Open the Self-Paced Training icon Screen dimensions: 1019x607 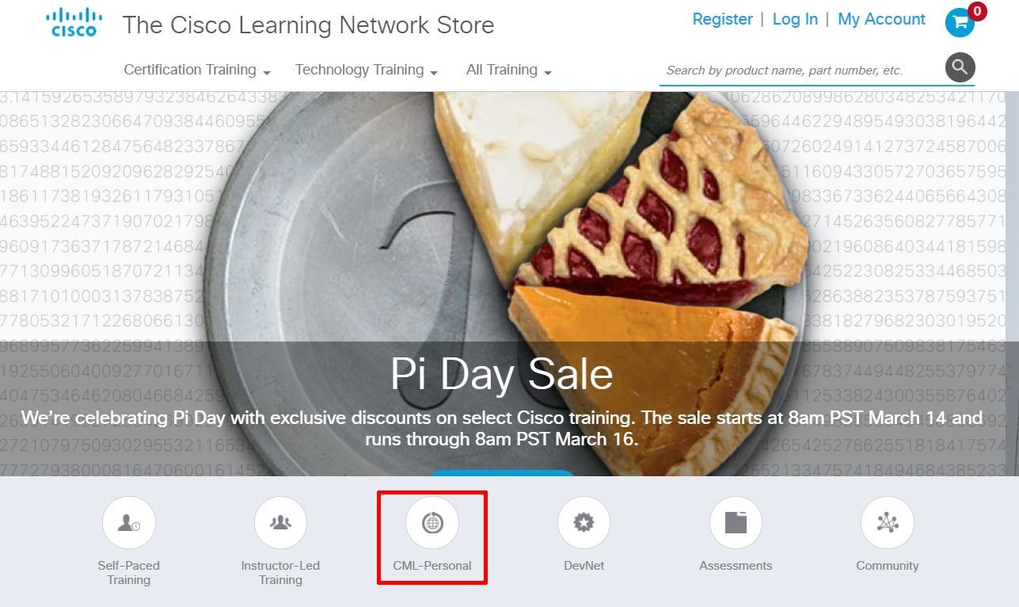tap(129, 523)
